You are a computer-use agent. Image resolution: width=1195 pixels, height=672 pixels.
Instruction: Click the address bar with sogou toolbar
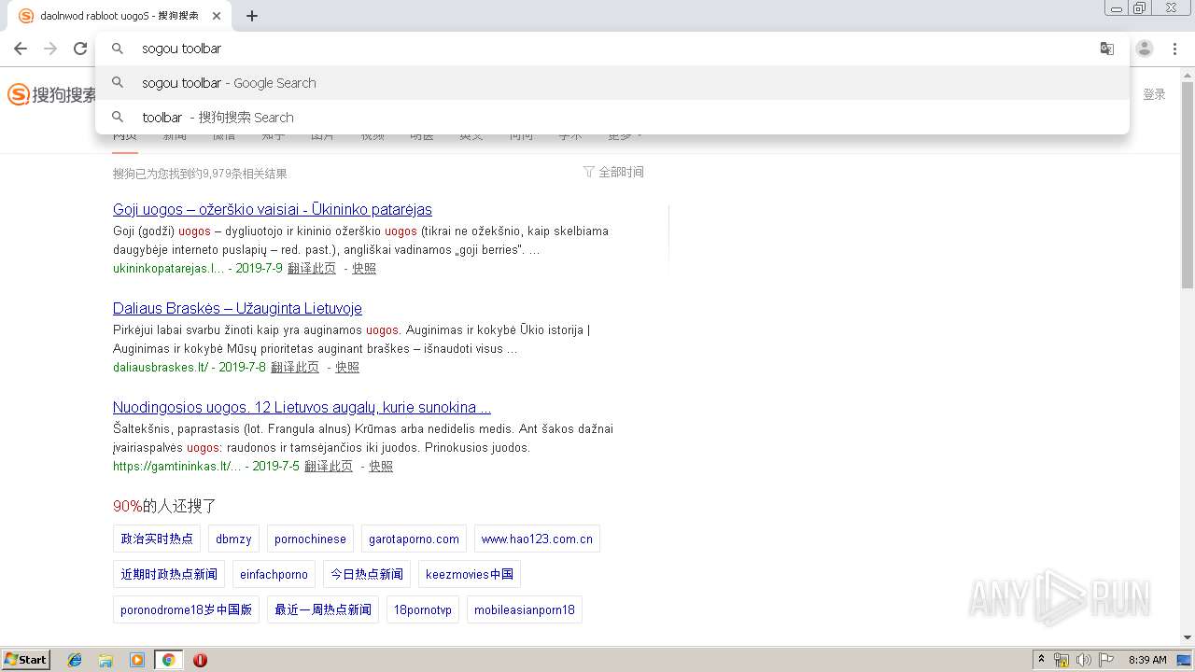(x=612, y=49)
